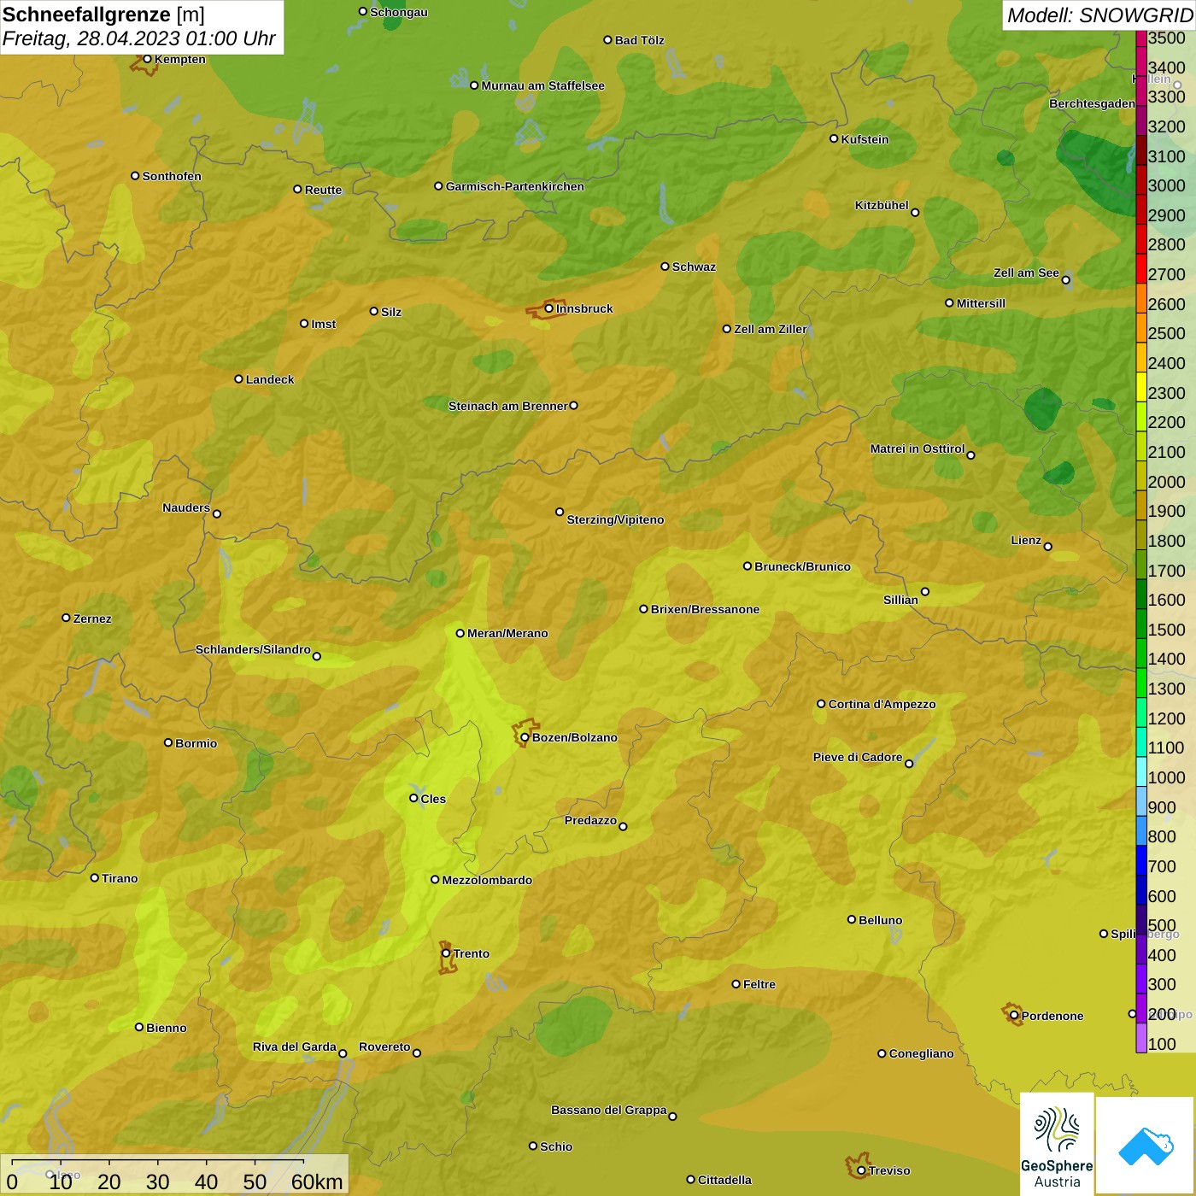The width and height of the screenshot is (1196, 1196).
Task: Select the 2700 m red legend color
Action: pos(1141,268)
